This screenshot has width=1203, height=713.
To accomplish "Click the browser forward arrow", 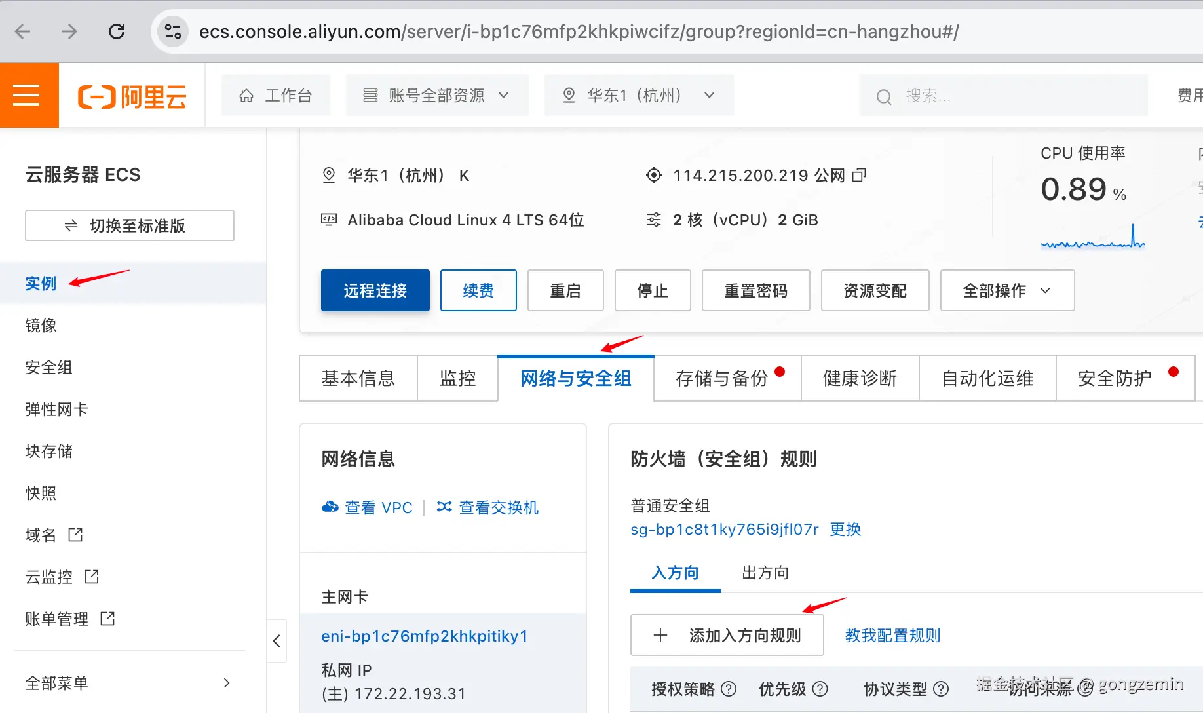I will pyautogui.click(x=69, y=31).
